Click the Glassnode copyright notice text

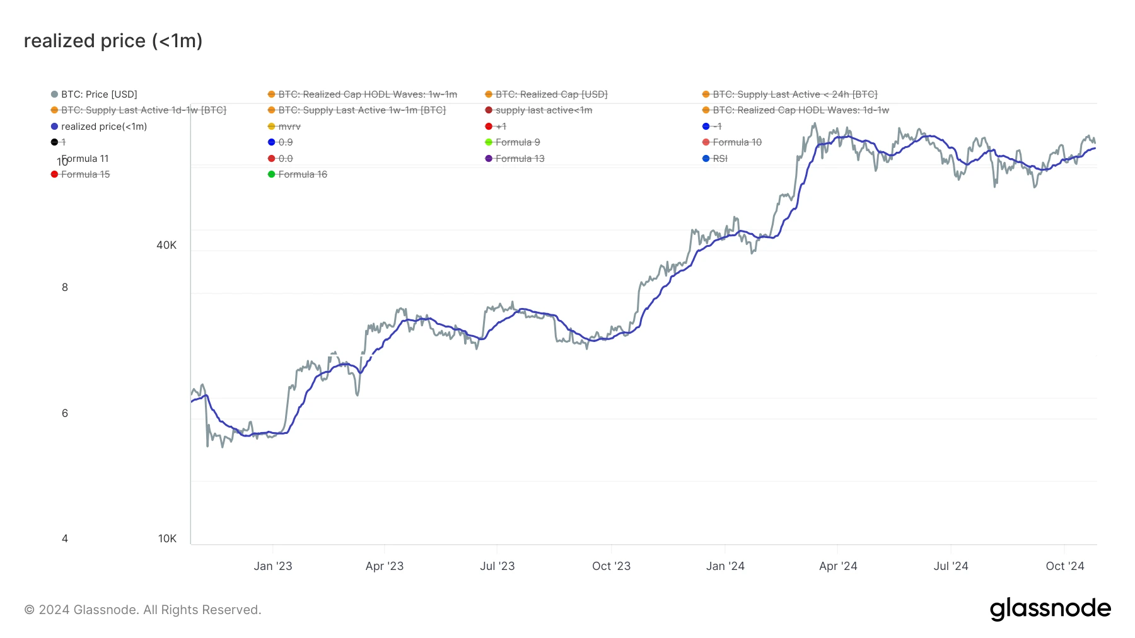[143, 610]
